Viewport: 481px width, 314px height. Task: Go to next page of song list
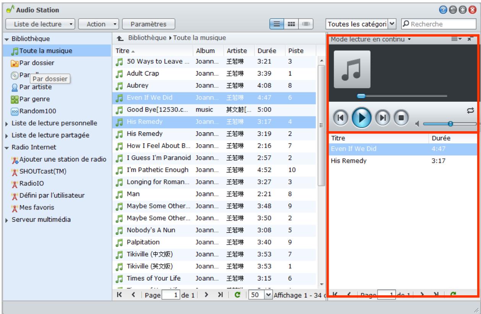pyautogui.click(x=207, y=295)
